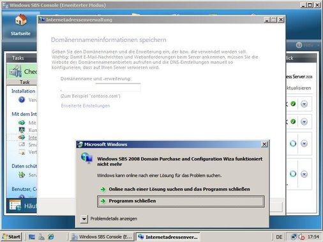Click backup icon under Daten schützen
Image resolution: width=323 pixels, height=242 pixels.
coord(22,175)
